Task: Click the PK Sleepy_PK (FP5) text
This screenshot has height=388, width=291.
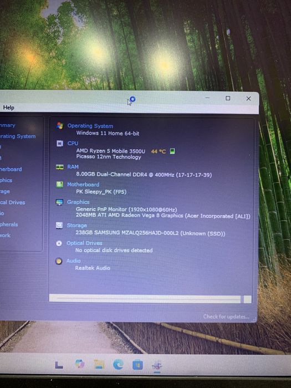Action: (101, 192)
